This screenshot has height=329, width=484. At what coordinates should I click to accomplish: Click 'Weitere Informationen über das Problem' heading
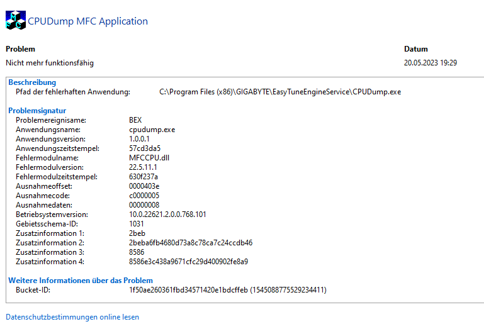click(81, 281)
